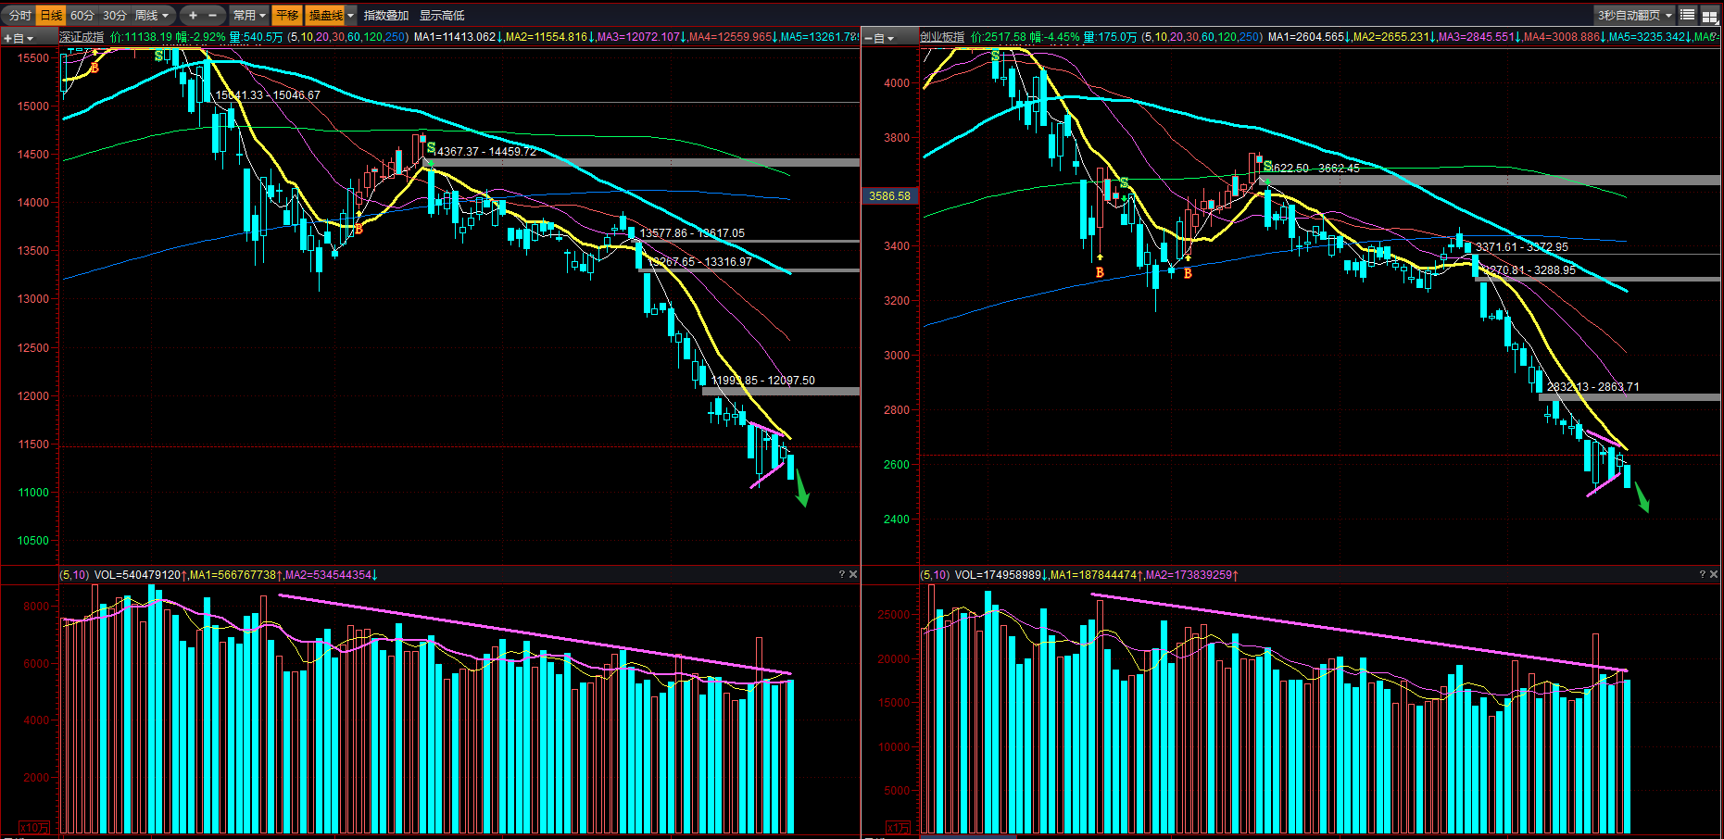Zoom in chart with plus button
This screenshot has width=1724, height=839.
coord(193,15)
